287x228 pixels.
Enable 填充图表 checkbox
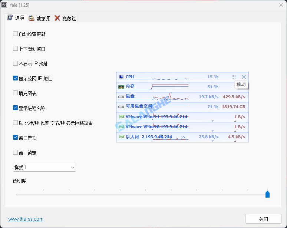coord(15,93)
